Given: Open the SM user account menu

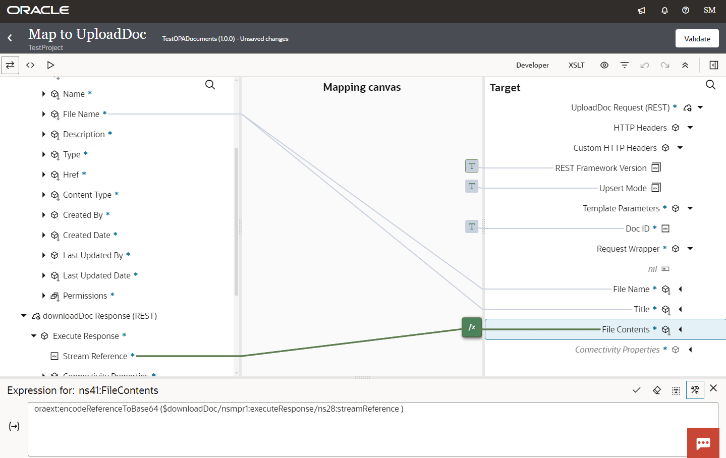Looking at the screenshot, I should pos(709,10).
